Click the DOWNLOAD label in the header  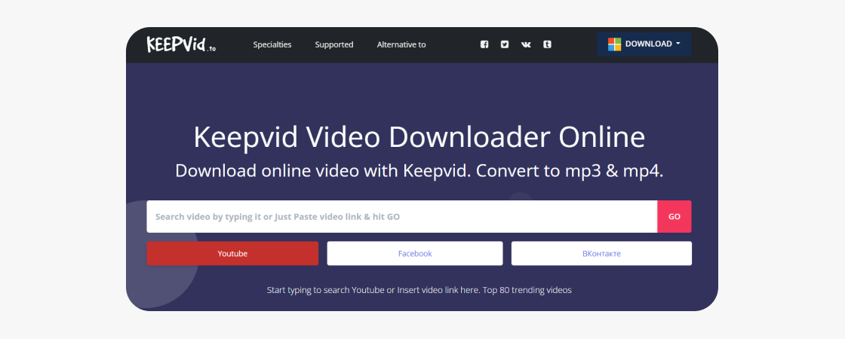[648, 44]
